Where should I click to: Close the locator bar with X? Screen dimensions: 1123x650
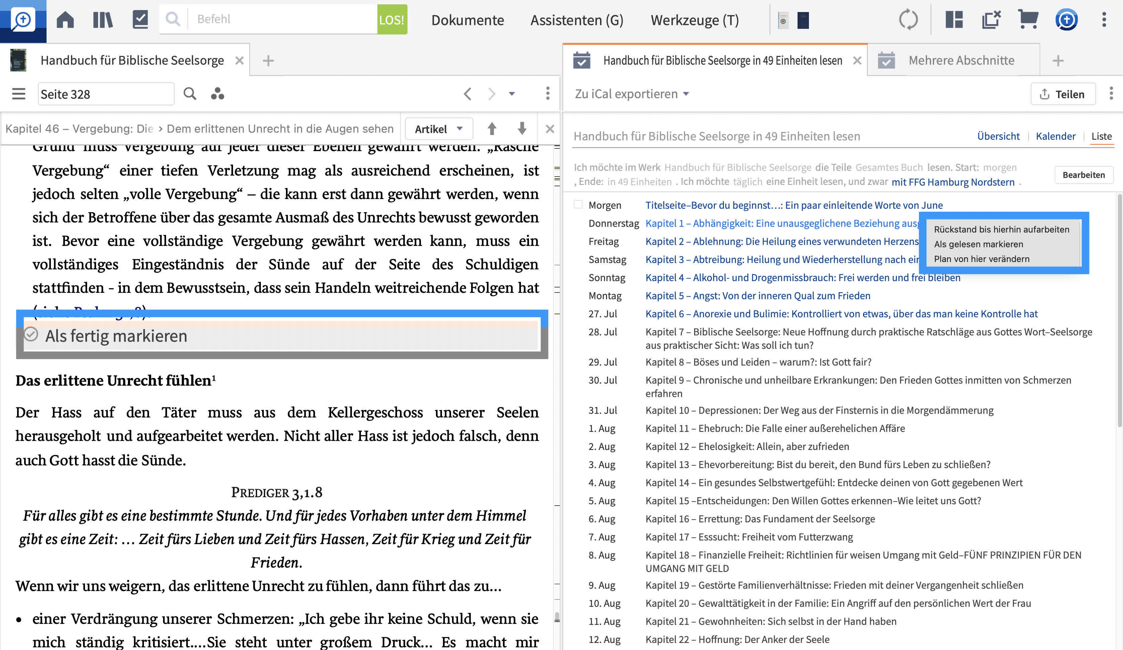(549, 129)
